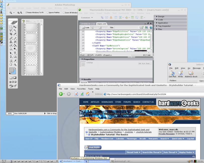Viewport: 204px width, 163px height.
Task: Open the Favorites menu in browser
Action: click(x=81, y=89)
